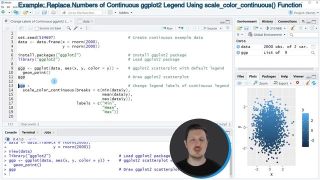The image size is (320, 180).
Task: Click the Source button
Action: tap(210, 28)
